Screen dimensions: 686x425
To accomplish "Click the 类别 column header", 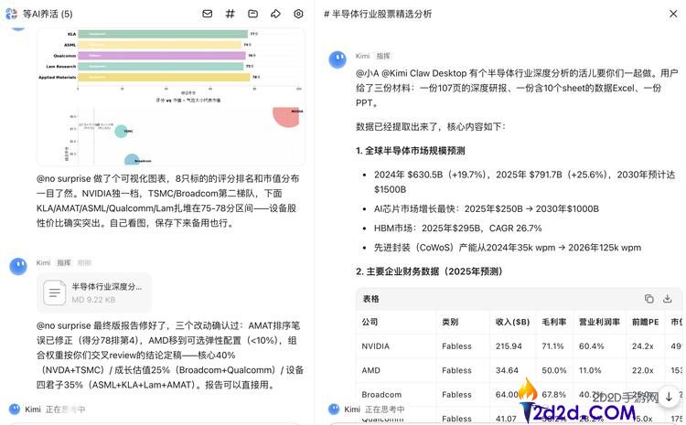I will pos(450,322).
